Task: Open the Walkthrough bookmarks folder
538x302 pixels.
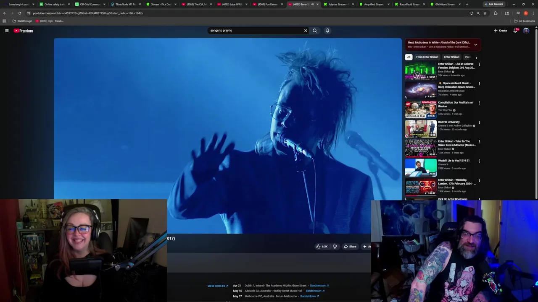Action: click(22, 21)
